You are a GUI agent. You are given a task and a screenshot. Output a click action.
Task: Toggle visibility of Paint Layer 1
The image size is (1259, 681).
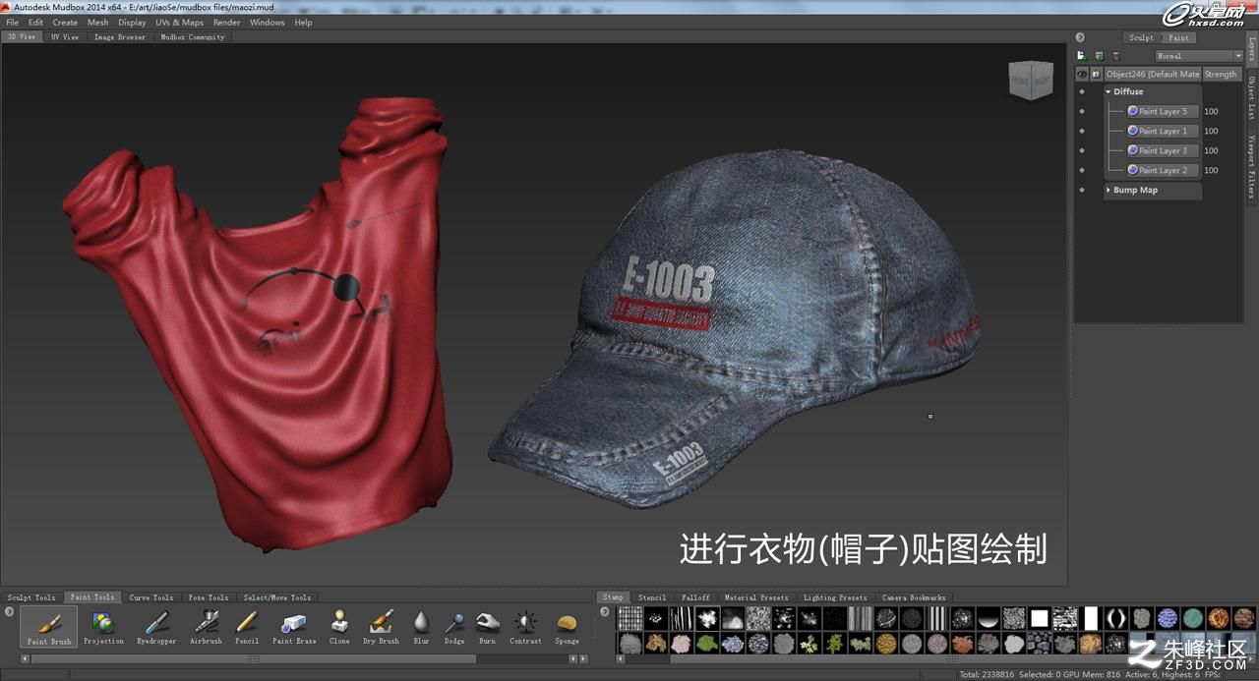[1082, 131]
